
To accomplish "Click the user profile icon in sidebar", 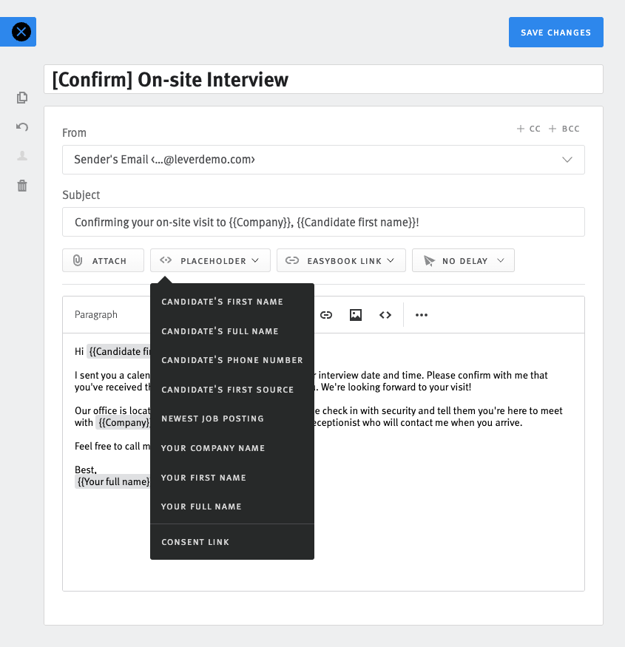I will 21,155.
